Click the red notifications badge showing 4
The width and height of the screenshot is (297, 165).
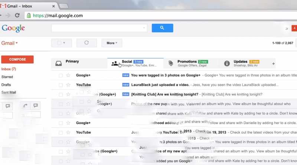point(294,28)
